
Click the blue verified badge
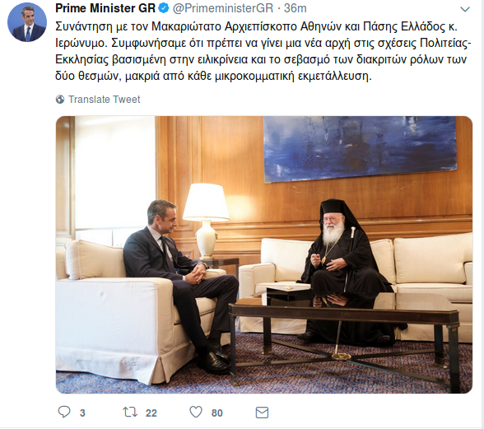tap(164, 8)
